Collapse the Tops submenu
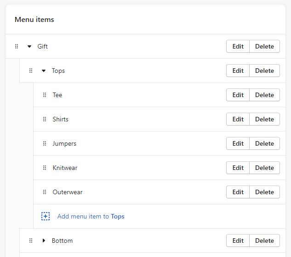 point(44,71)
